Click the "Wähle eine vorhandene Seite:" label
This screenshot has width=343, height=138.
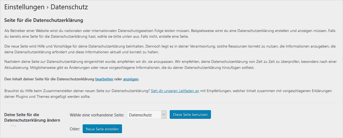point(97,115)
